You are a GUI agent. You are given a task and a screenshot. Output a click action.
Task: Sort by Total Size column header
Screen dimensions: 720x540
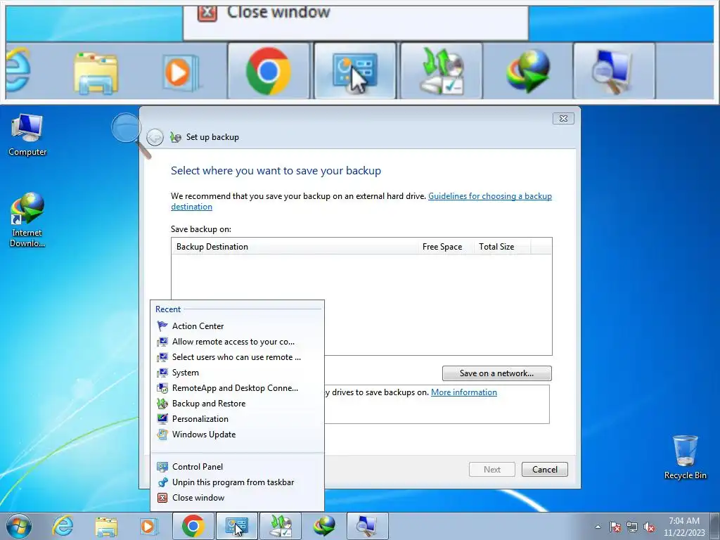[x=502, y=247]
